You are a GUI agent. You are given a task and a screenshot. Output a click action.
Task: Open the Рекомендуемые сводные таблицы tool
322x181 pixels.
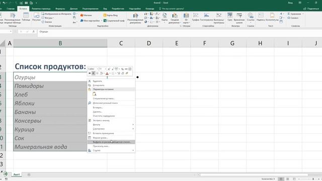(x=12, y=18)
